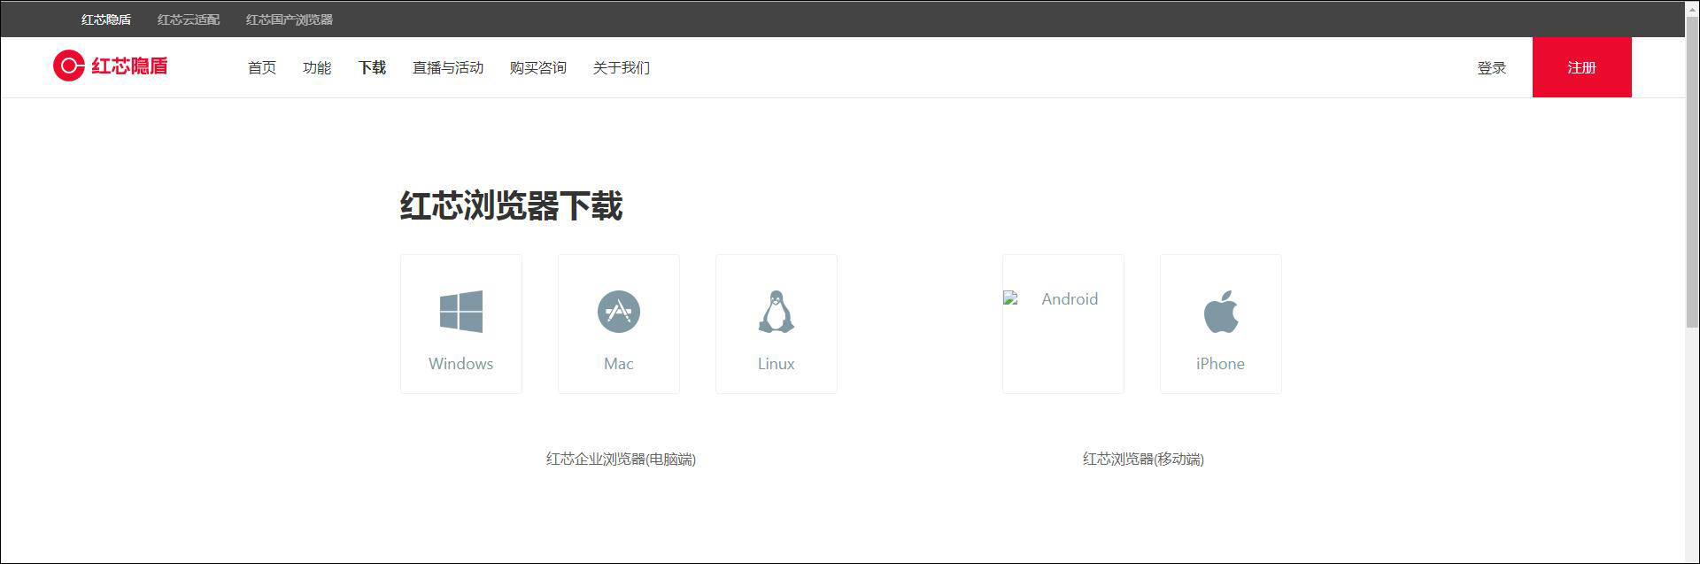Click the Windows label text
1700x564 pixels.
point(461,364)
